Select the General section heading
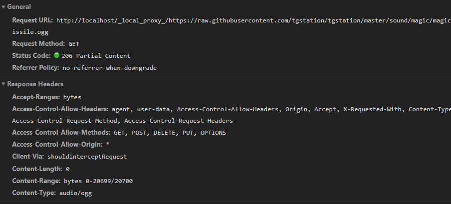Viewport: 451px width, 204px height. [x=19, y=7]
